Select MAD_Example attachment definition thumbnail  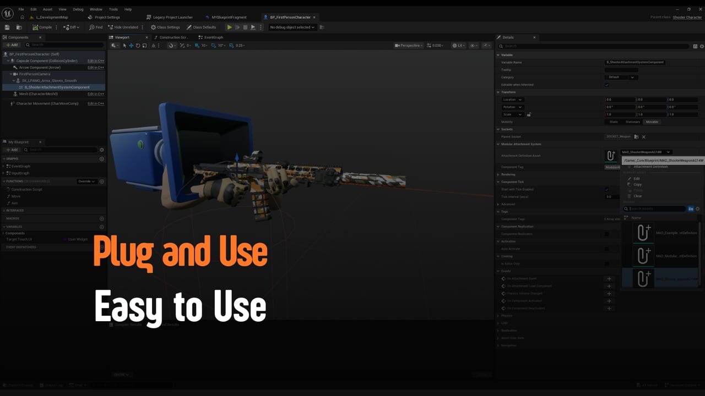pos(643,233)
